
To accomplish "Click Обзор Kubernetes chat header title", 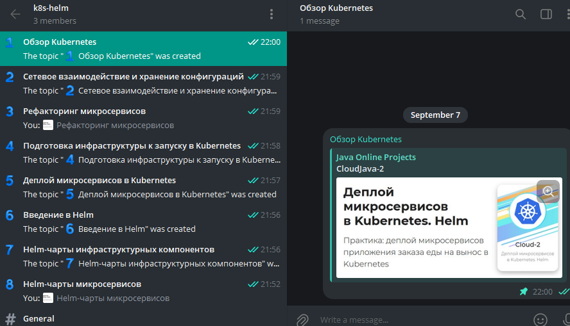I will [x=336, y=8].
